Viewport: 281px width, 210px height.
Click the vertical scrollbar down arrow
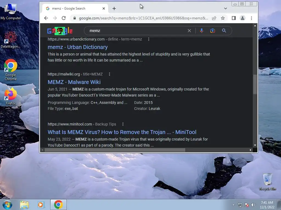point(255,145)
